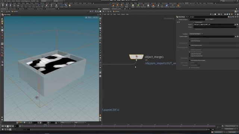Select the Metaball shelf tool
The width and height of the screenshot is (239, 134).
[x=66, y=6]
